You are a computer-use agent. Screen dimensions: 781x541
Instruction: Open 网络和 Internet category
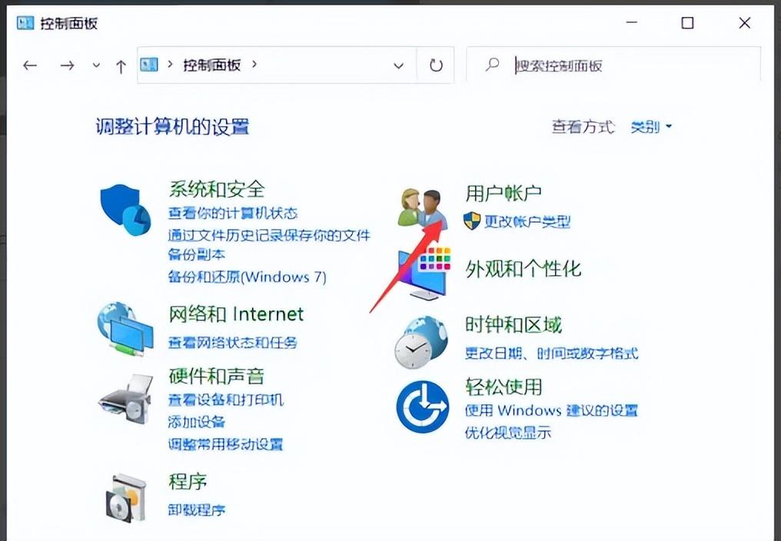pyautogui.click(x=236, y=314)
